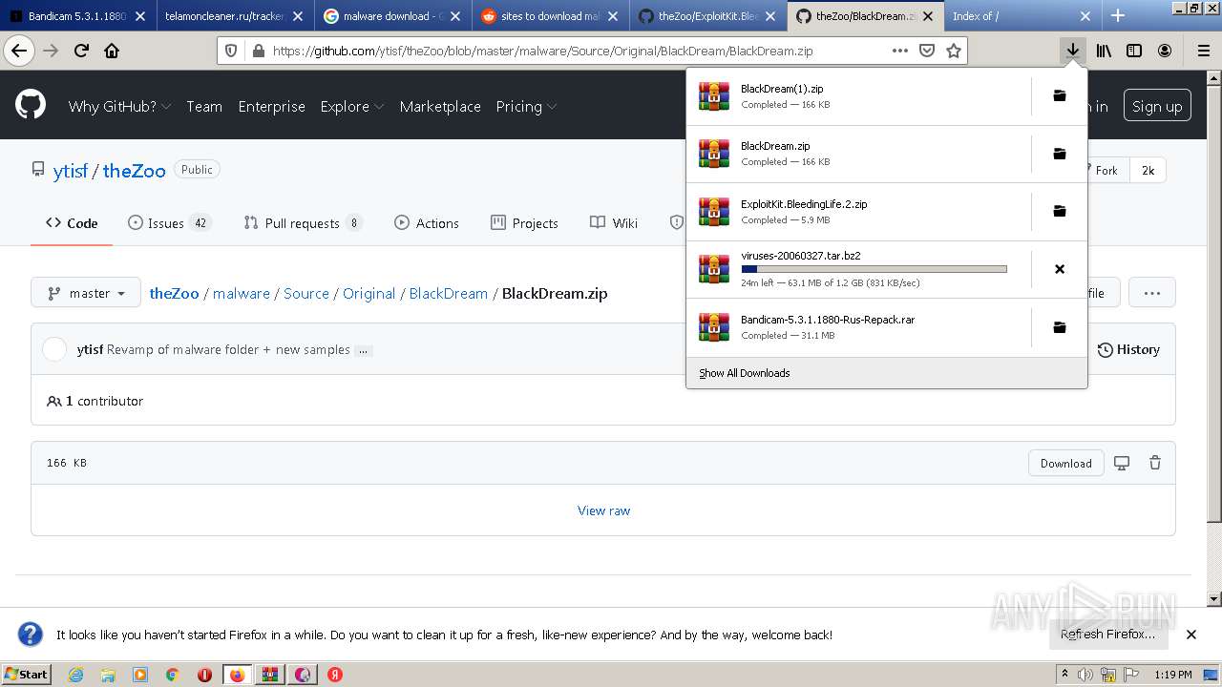Open the Pull requests tab
The width and height of the screenshot is (1222, 687).
[x=304, y=223]
